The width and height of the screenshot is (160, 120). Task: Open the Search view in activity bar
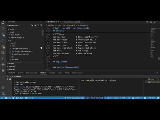[x=3, y=28]
